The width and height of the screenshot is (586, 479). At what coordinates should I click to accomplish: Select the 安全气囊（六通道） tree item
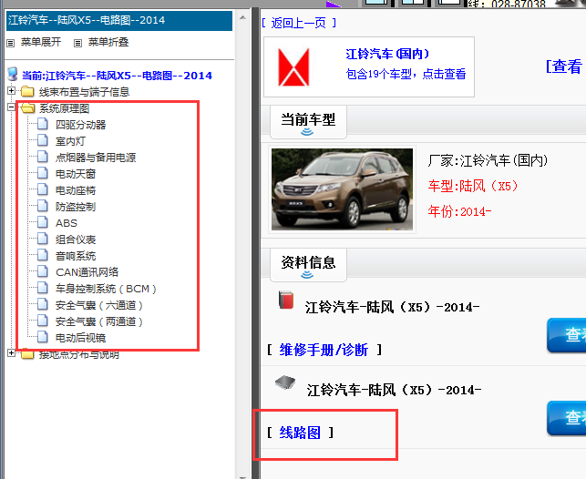(99, 305)
